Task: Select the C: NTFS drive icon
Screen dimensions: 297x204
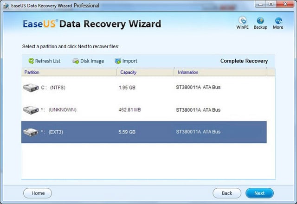Action: click(31, 88)
